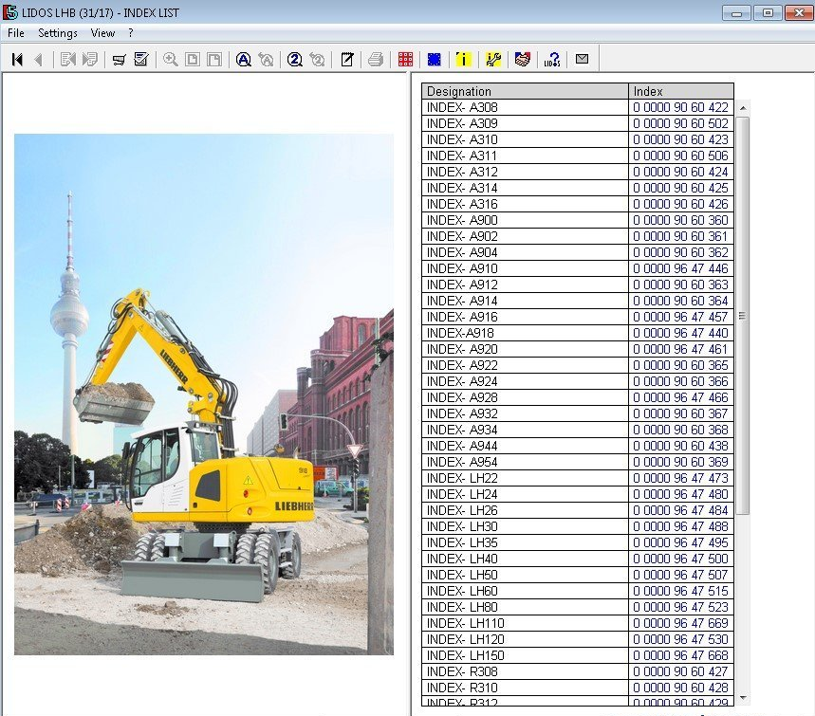815x716 pixels.
Task: Click the Designation column header
Action: 526,92
